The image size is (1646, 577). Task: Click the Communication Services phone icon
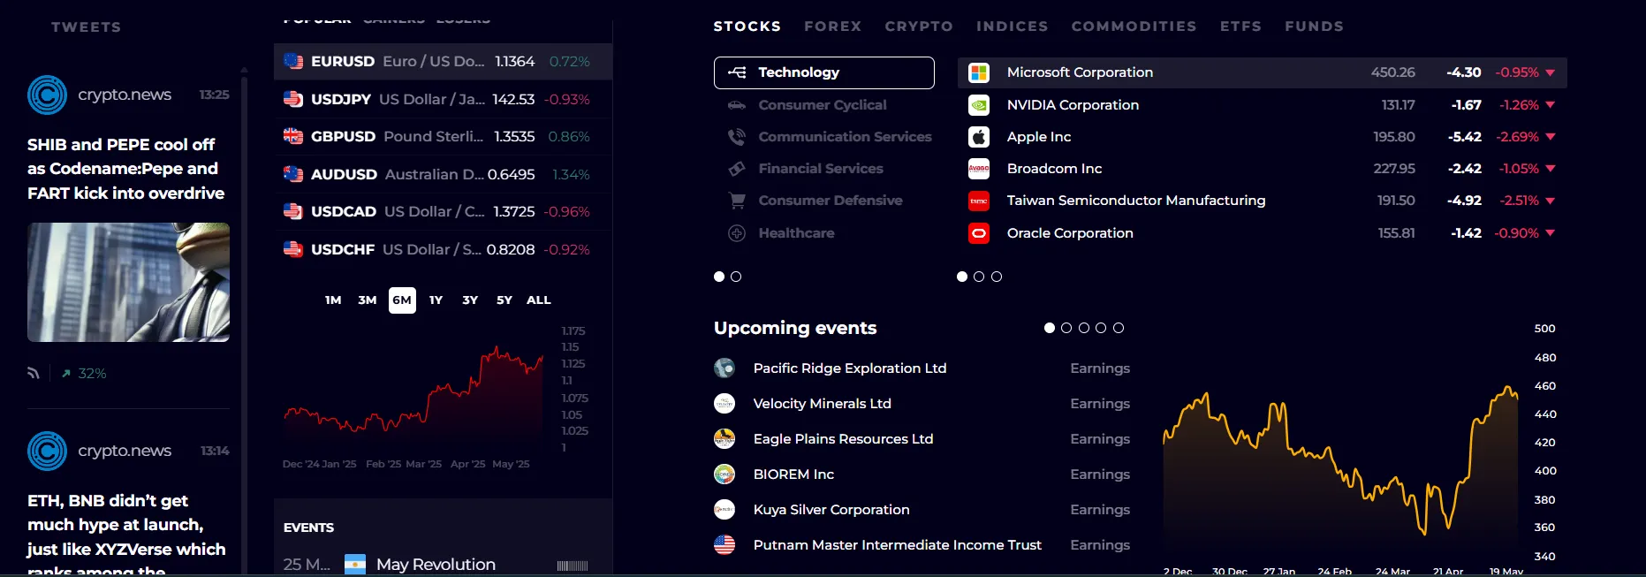click(x=737, y=137)
